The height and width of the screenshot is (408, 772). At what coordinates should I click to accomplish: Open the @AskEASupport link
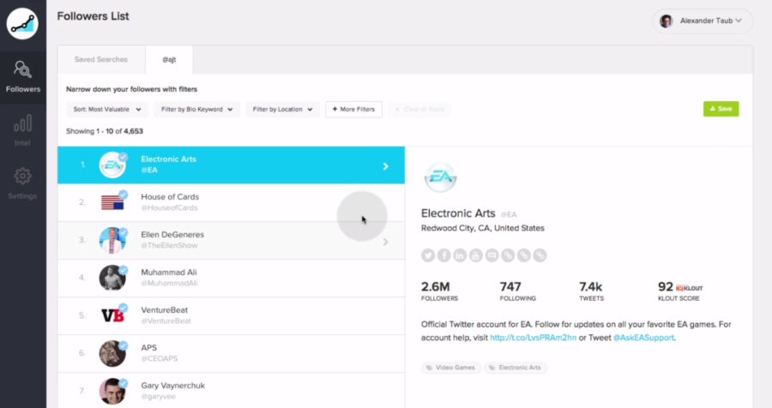[643, 338]
